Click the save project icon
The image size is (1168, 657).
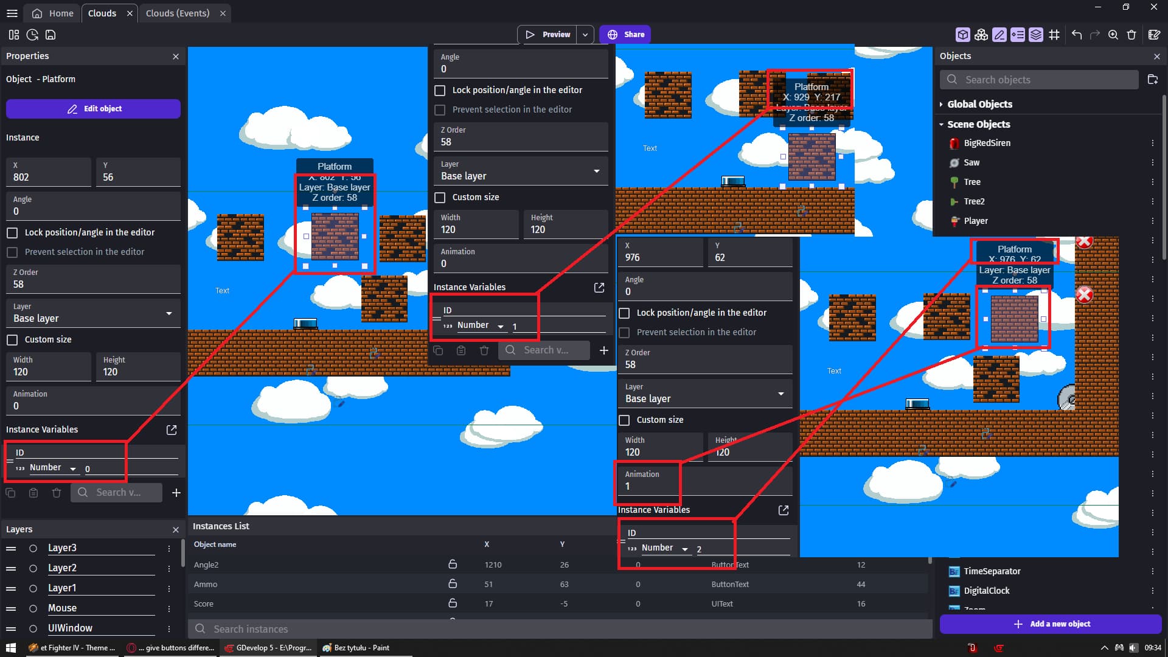pos(50,35)
